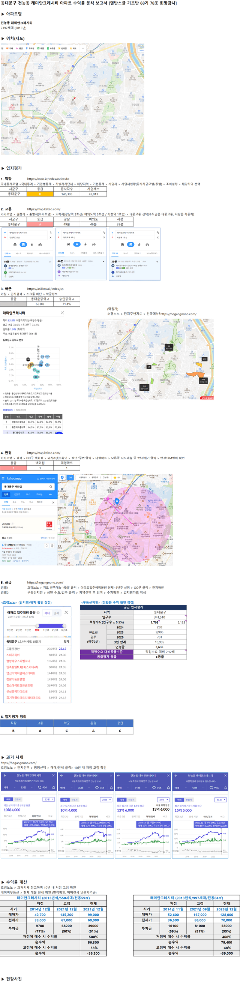Go back in the 25평 price panel

point(5,775)
